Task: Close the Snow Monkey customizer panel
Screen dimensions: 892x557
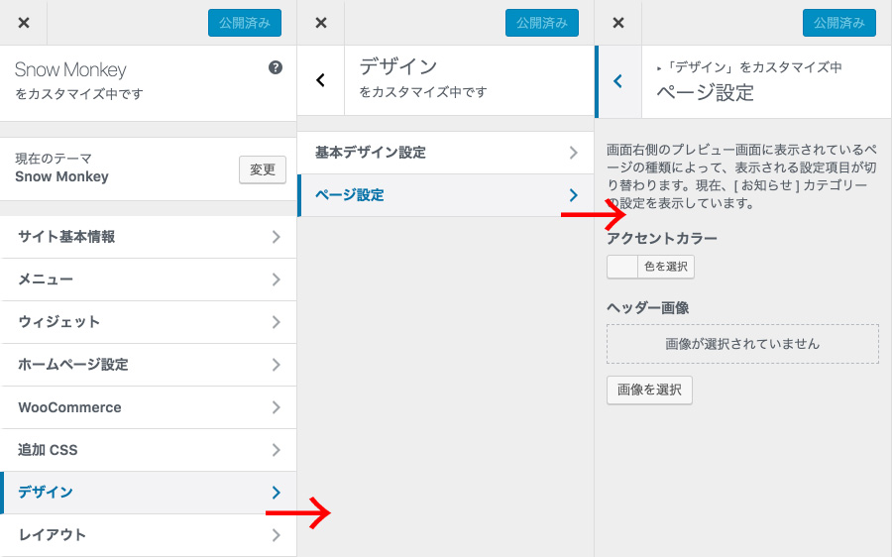Action: [24, 23]
